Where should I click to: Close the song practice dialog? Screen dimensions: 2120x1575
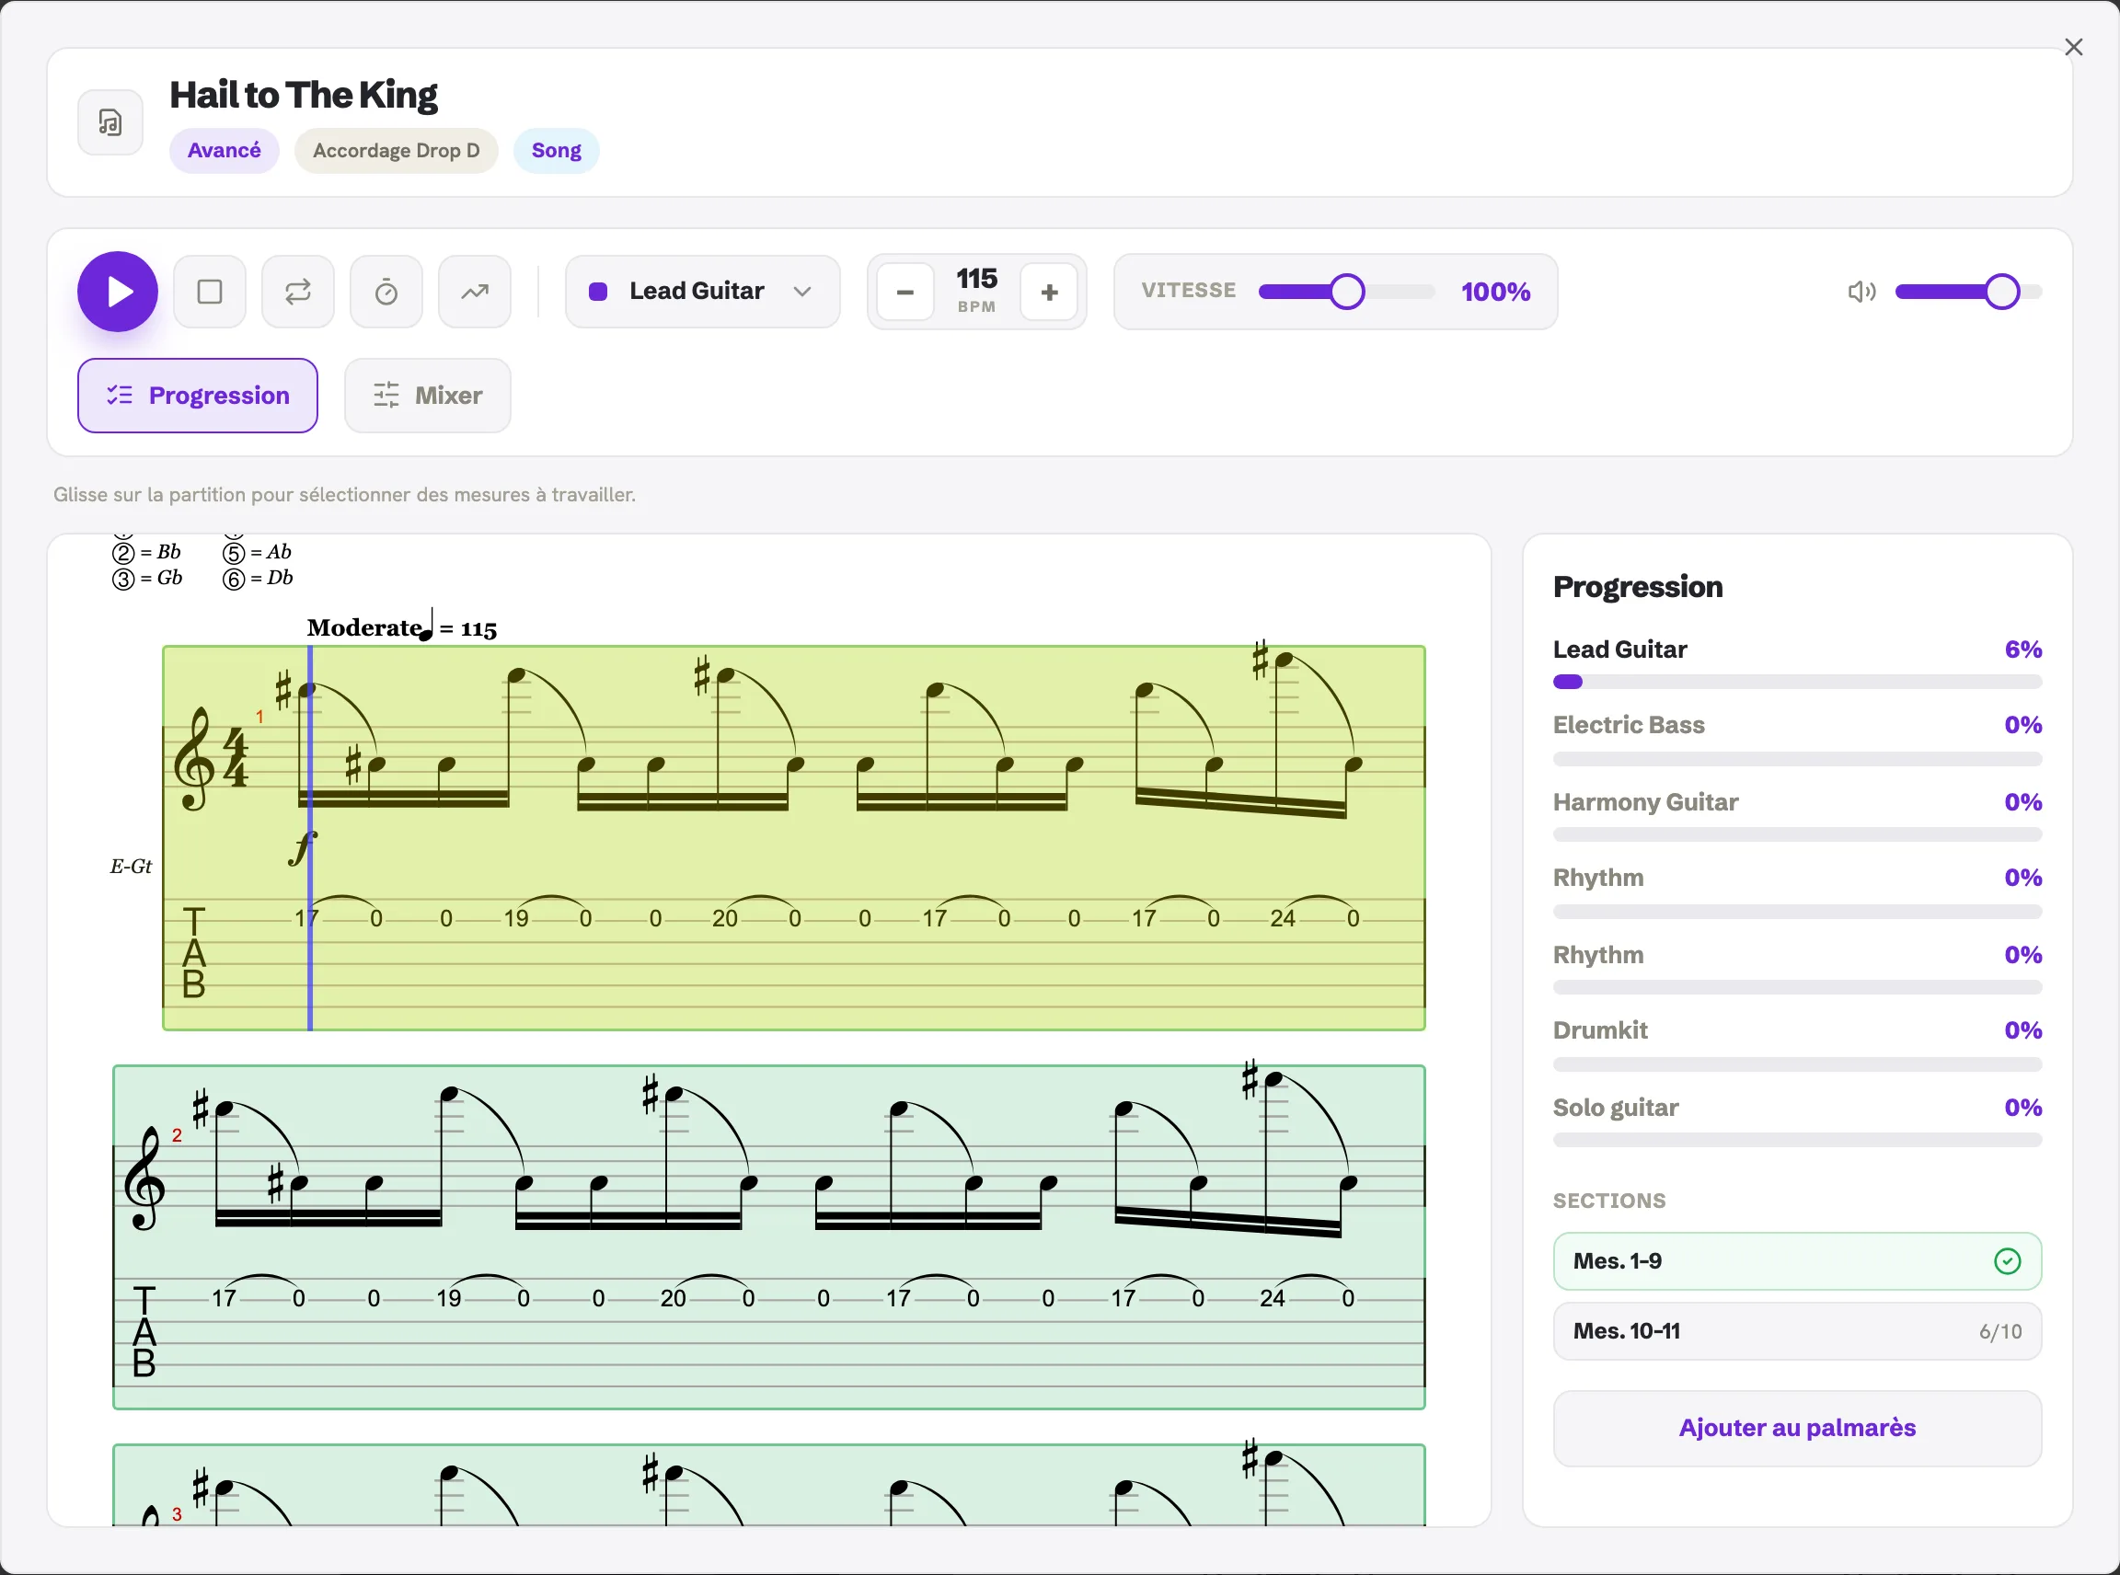2073,47
